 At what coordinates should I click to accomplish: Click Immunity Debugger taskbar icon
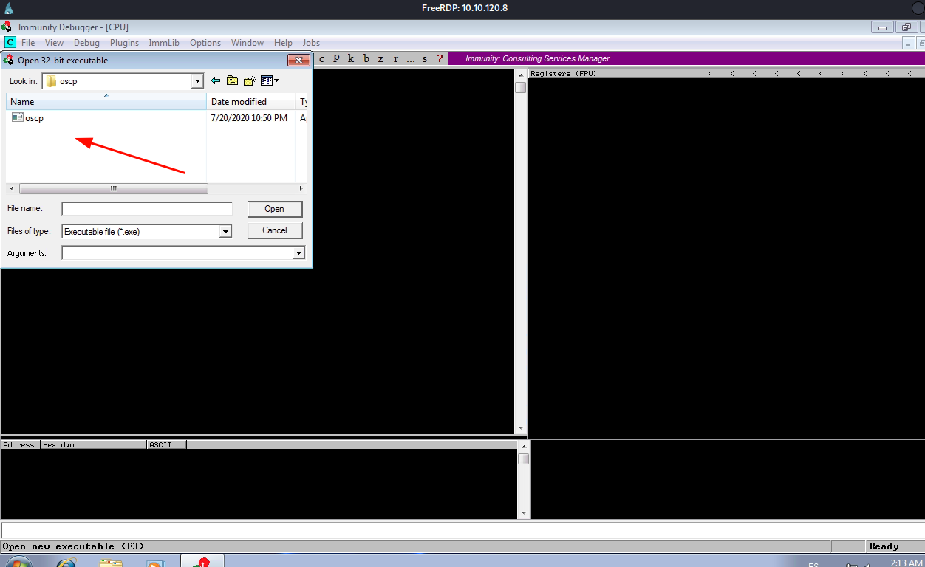tap(202, 562)
